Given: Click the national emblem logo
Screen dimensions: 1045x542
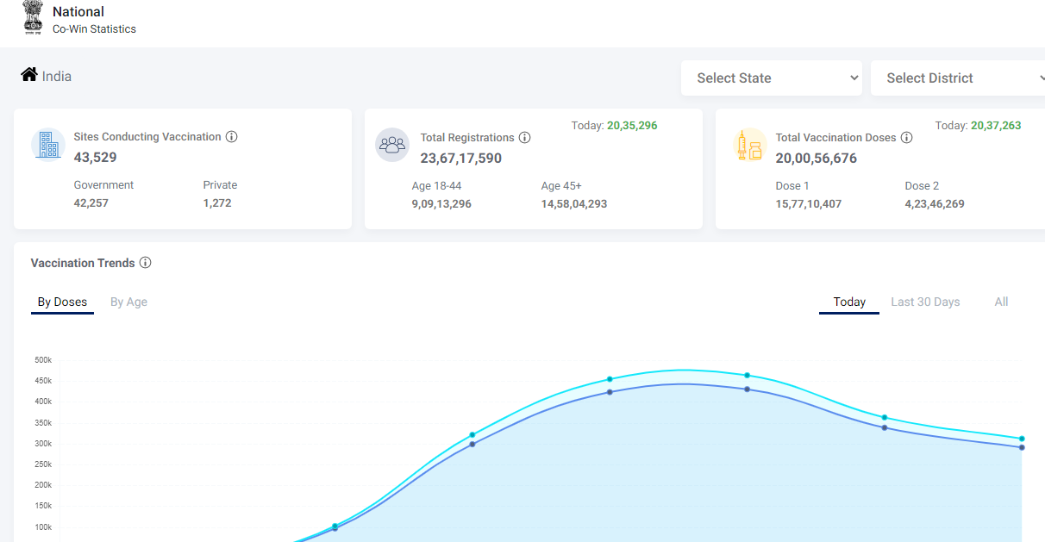Looking at the screenshot, I should tap(33, 18).
